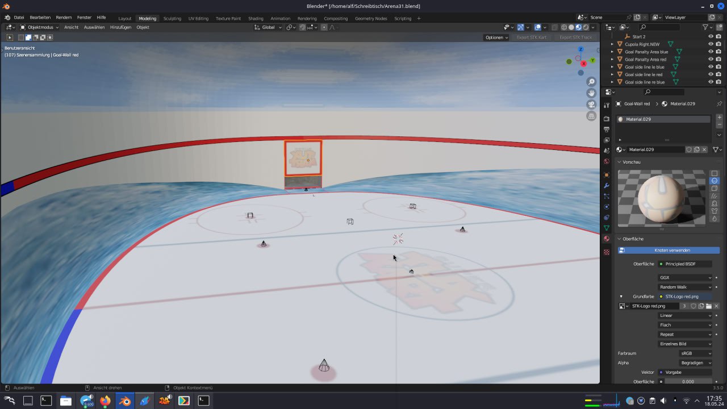Click the pan view hand icon

pyautogui.click(x=591, y=93)
